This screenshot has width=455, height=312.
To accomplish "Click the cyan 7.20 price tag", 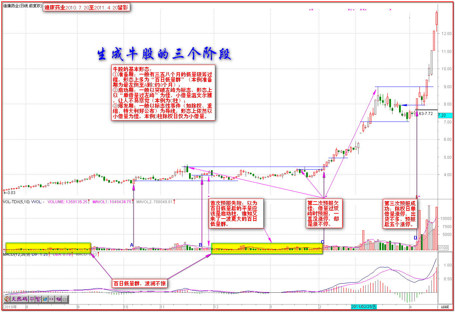I will tap(445, 115).
